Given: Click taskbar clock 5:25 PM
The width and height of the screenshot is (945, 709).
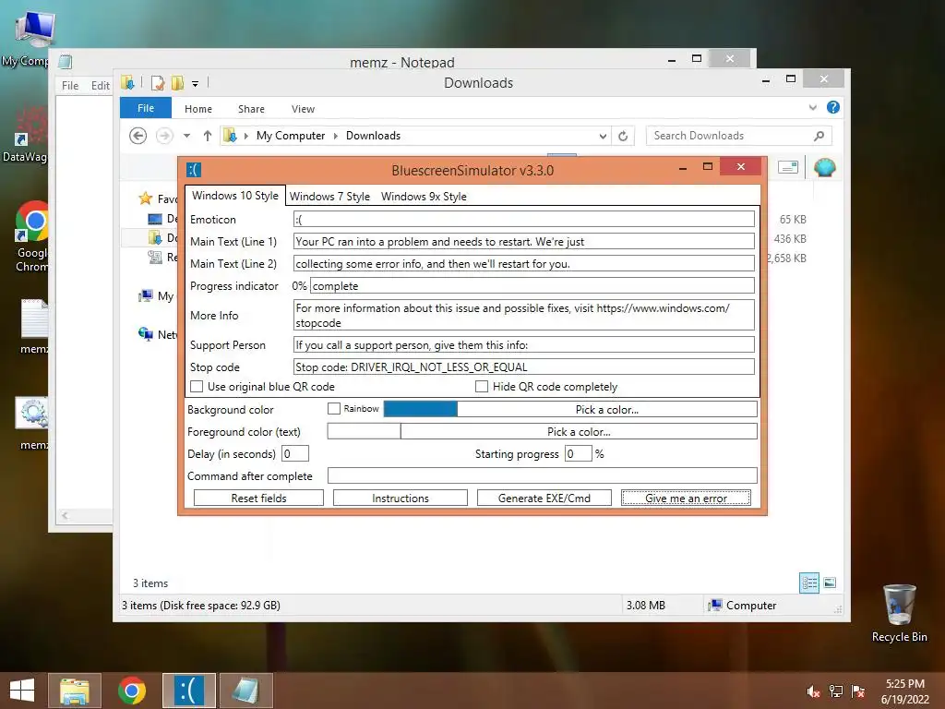Looking at the screenshot, I should [x=904, y=684].
